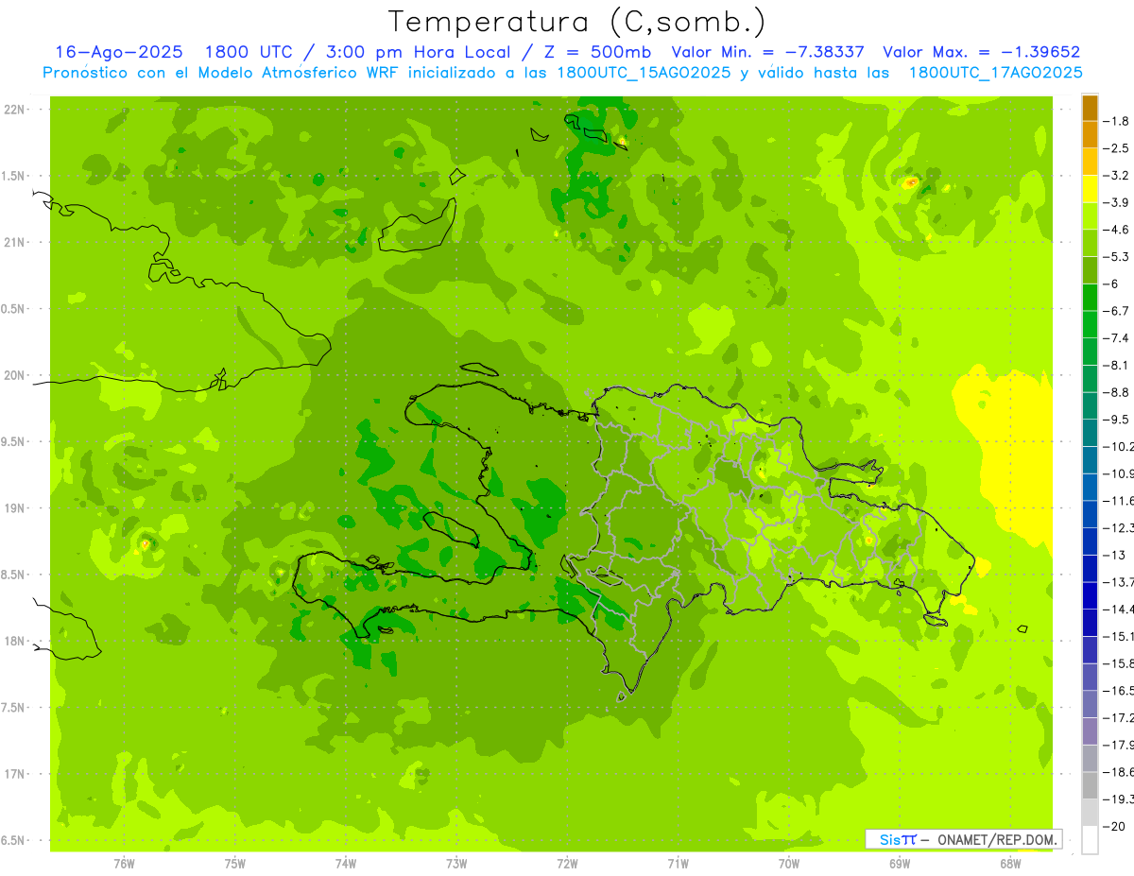The height and width of the screenshot is (876, 1134).
Task: Select the "69W" longitude label
Action: pos(900,863)
